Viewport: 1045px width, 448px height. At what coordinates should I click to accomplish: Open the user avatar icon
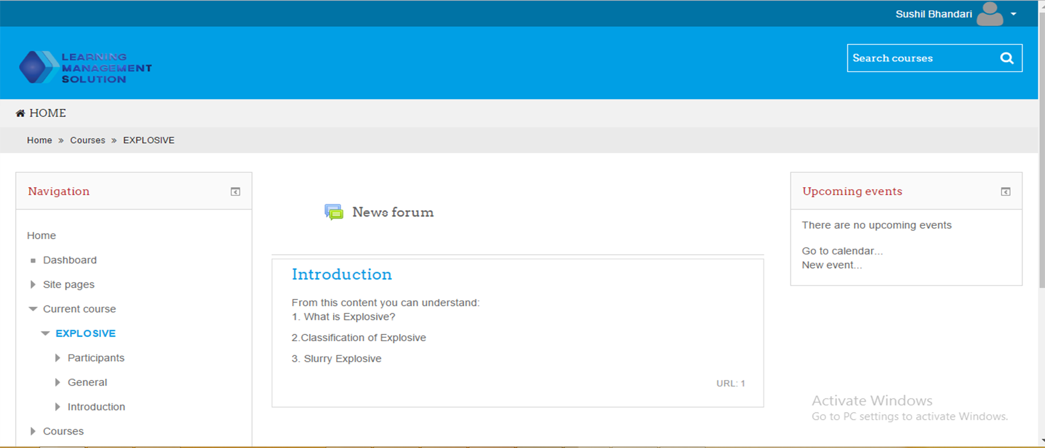[989, 14]
